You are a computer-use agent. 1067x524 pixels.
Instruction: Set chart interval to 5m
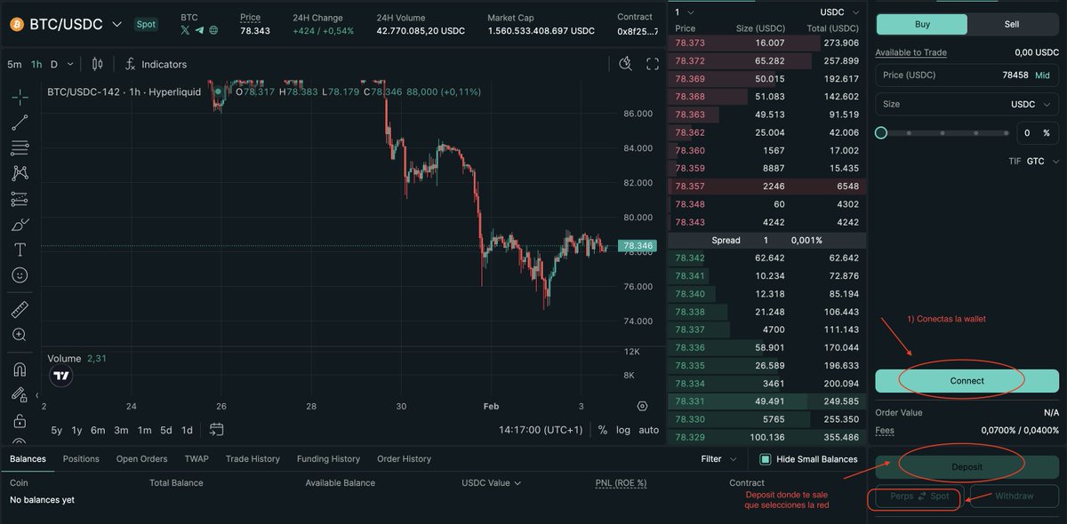14,64
